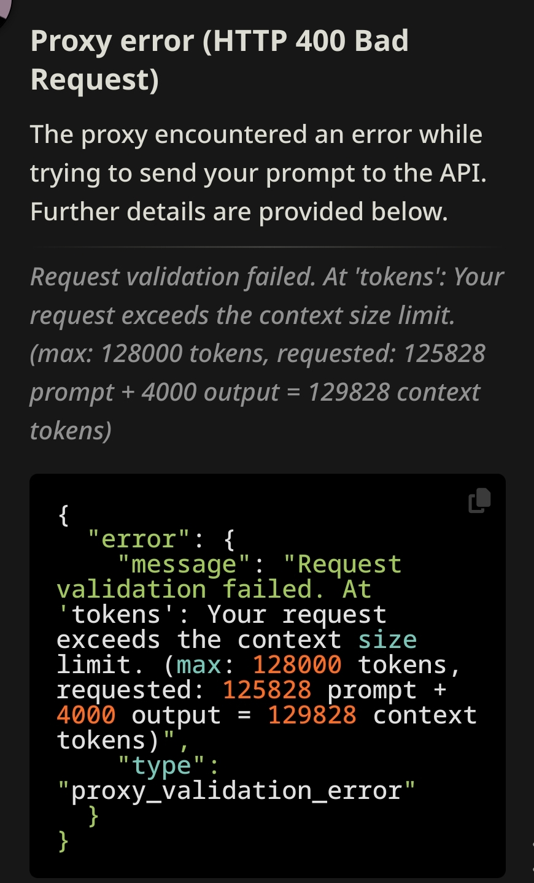Click the orange 4000 number in the code

86,715
